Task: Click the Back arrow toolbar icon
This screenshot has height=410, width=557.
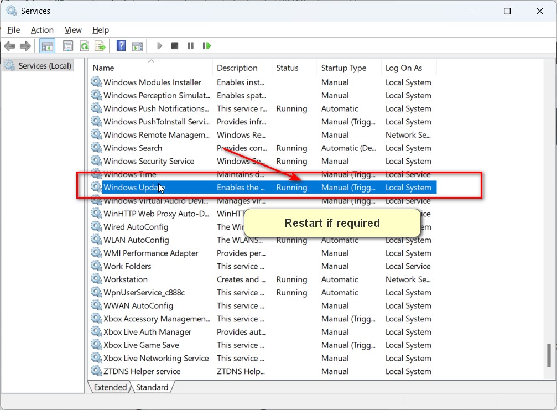Action: [x=9, y=46]
